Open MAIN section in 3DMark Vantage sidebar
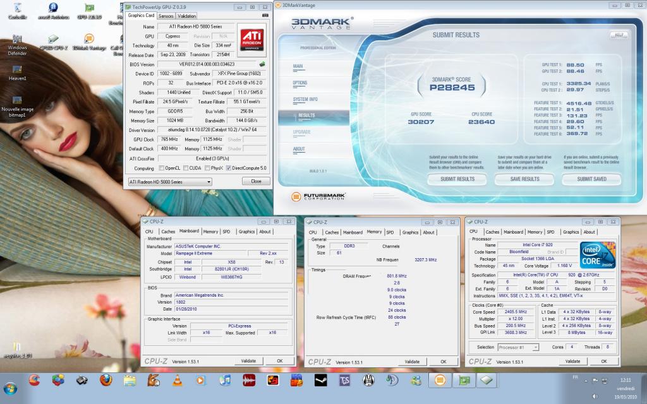Image resolution: width=647 pixels, height=404 pixels. (x=298, y=66)
